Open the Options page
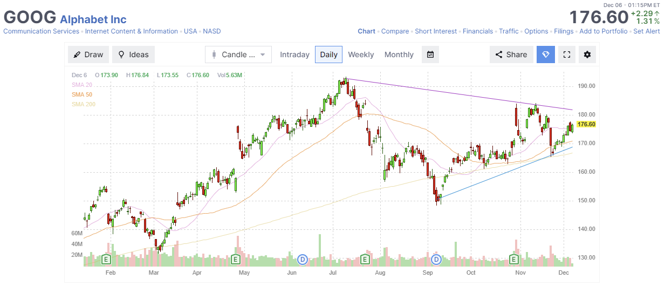Screen dimensions: 665x286 point(536,31)
